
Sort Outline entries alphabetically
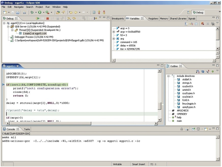point(198,72)
